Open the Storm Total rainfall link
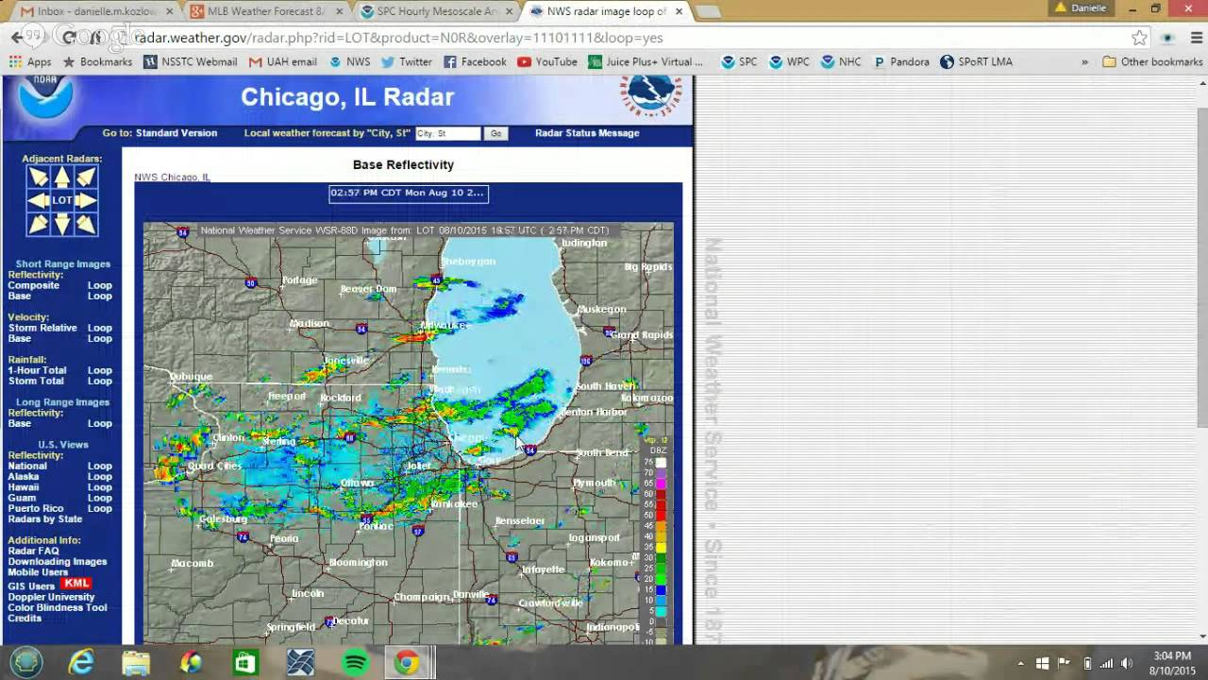Viewport: 1208px width, 680px height. [36, 381]
